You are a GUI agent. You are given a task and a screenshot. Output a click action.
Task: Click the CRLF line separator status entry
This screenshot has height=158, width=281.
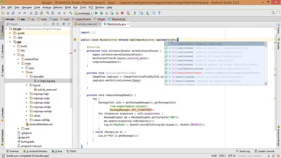pos(222,156)
